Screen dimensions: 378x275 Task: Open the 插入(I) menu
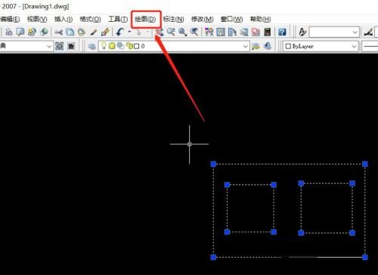(64, 19)
